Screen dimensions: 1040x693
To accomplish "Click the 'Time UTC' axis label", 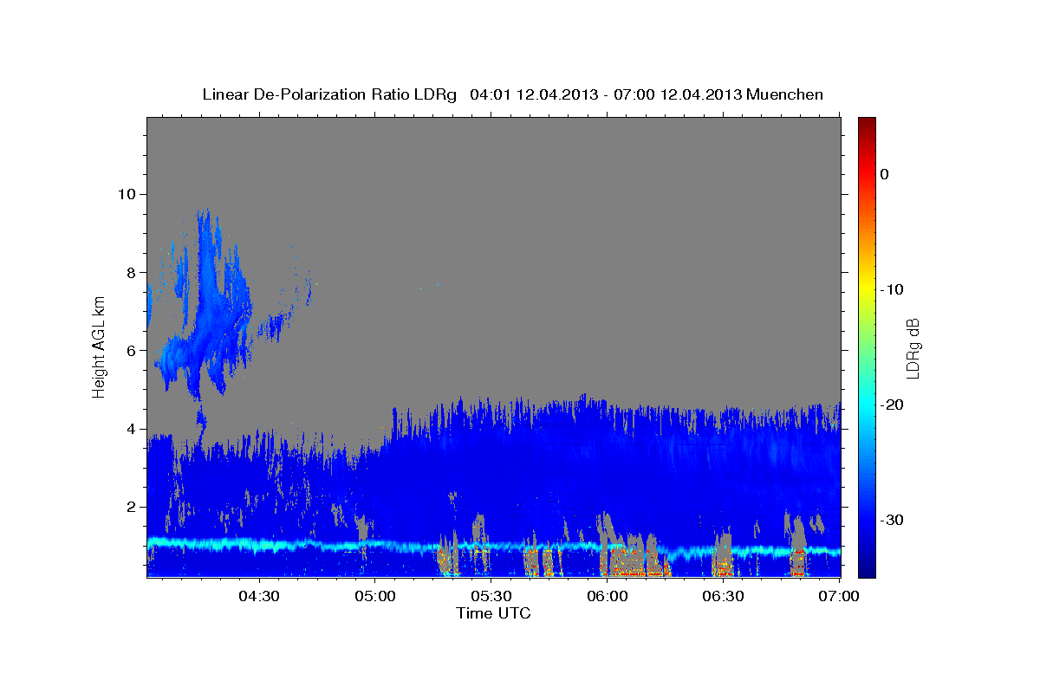I will pyautogui.click(x=493, y=613).
